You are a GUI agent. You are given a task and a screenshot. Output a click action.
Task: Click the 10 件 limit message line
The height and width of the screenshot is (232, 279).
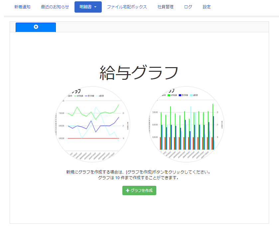point(139,178)
